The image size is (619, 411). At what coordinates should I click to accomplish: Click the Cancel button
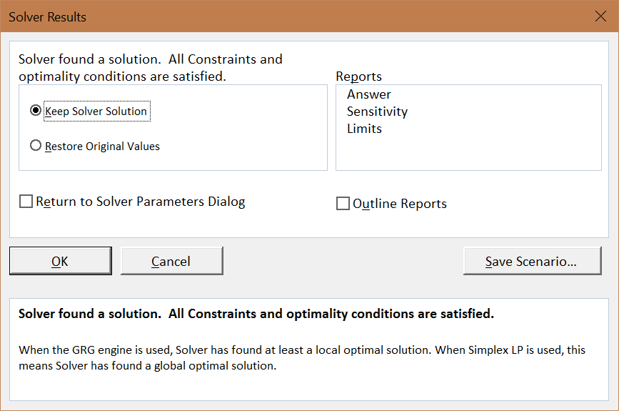pos(171,261)
